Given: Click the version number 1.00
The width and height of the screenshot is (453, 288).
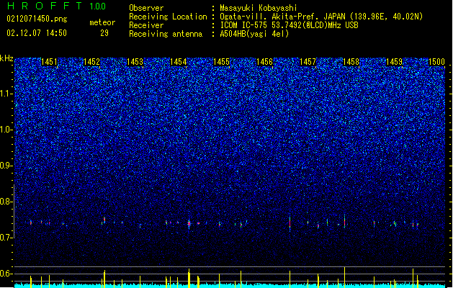Looking at the screenshot, I should click(98, 6).
